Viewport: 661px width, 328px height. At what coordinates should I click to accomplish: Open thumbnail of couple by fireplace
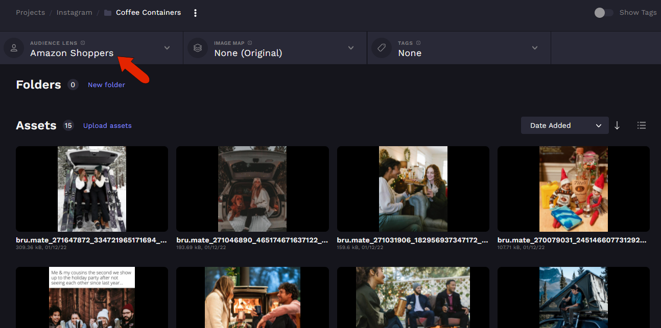click(252, 297)
